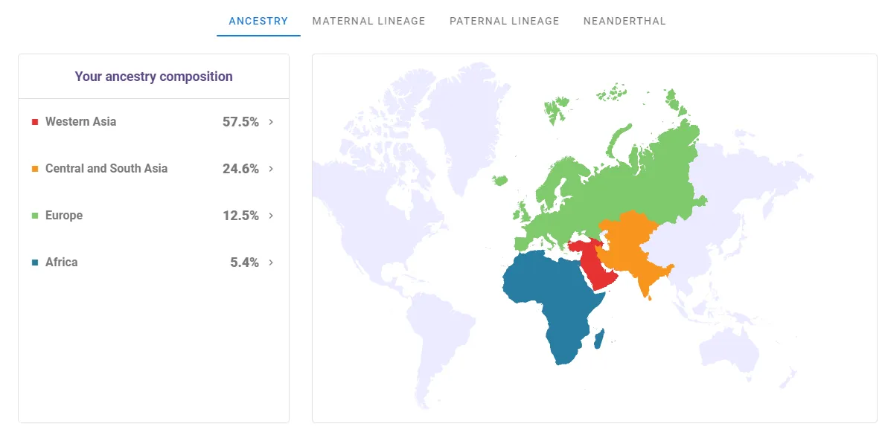Open the Paternal Lineage tab

click(x=504, y=21)
